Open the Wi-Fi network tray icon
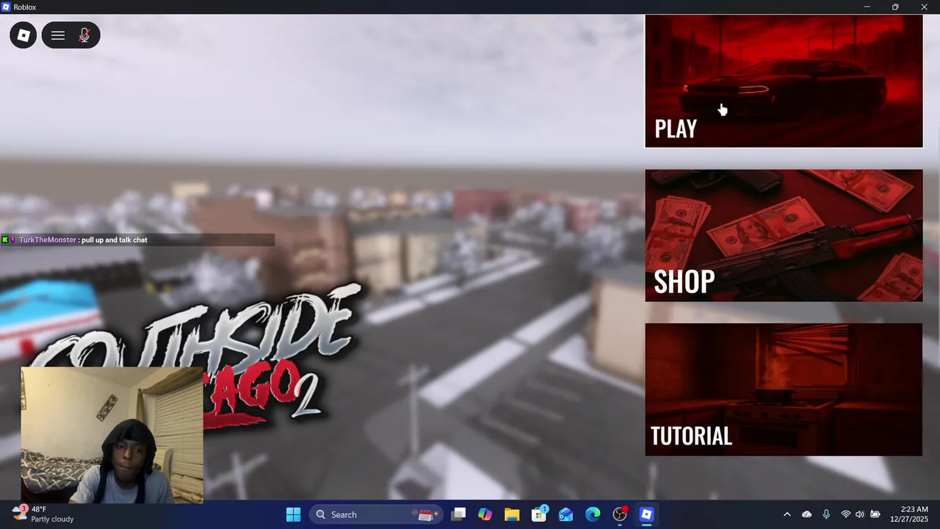The width and height of the screenshot is (940, 529). pyautogui.click(x=845, y=514)
